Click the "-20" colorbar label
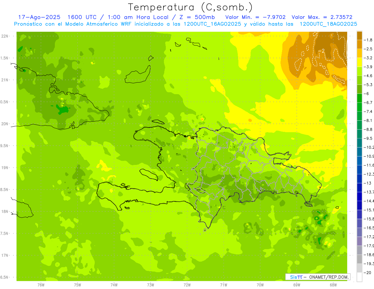 (x=367, y=272)
